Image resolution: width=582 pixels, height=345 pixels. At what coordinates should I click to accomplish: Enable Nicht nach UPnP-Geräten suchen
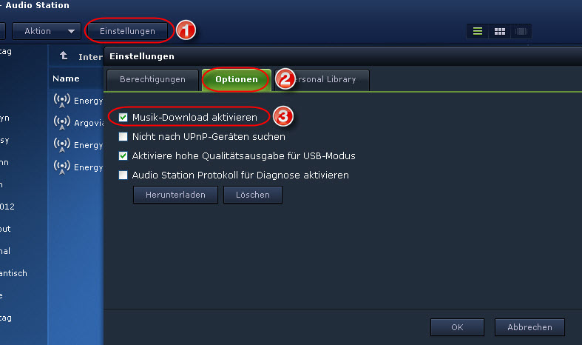[x=123, y=136]
